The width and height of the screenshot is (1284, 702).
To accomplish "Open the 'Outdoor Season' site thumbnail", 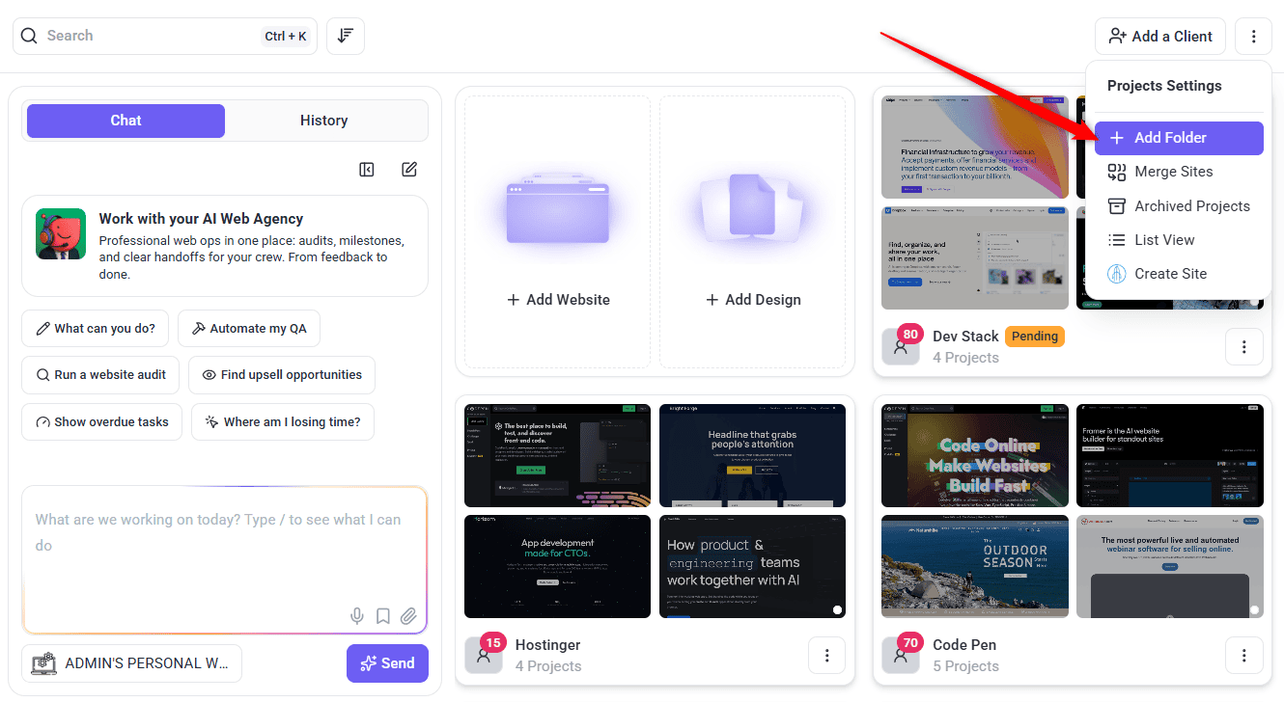I will click(975, 566).
